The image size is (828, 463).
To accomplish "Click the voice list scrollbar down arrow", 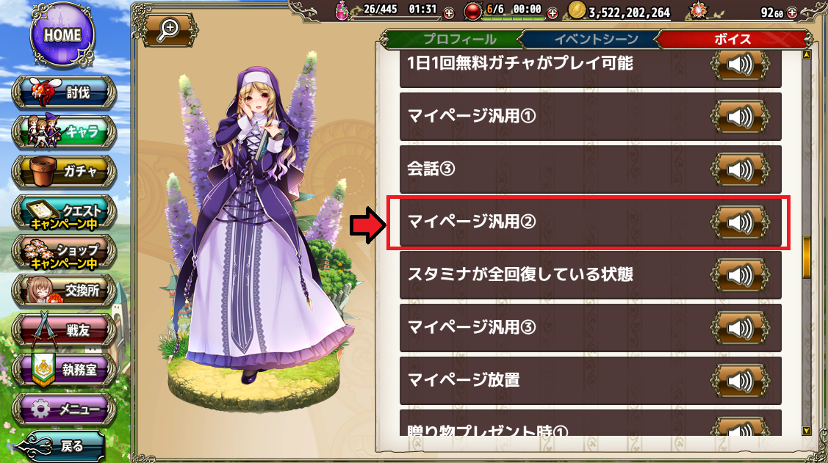I will click(806, 431).
